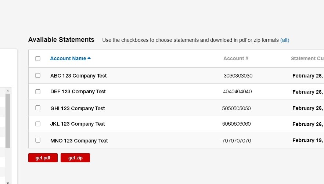Screen dimensions: 324x184
Task: Click the February 19 statement date
Action: click(x=307, y=140)
